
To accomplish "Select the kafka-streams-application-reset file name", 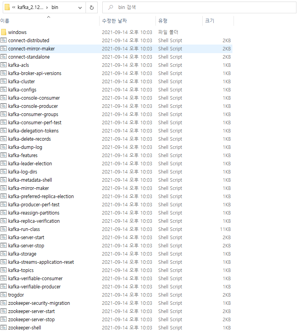I will [x=41, y=262].
